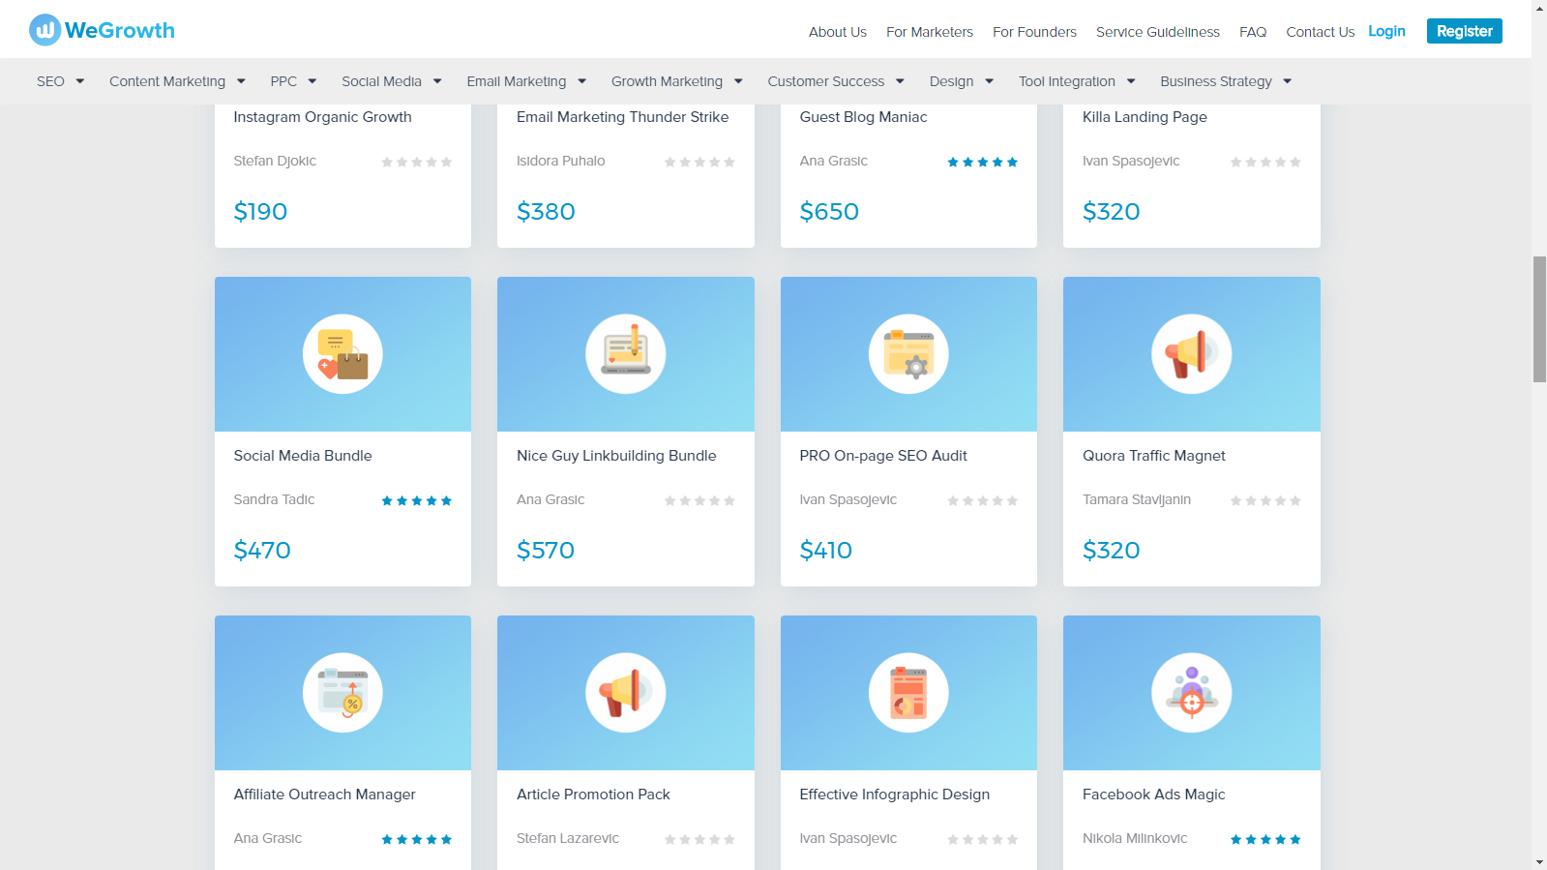Click Nice Guy Linkbuilding Bundle laptop icon
The image size is (1547, 870).
coord(626,354)
